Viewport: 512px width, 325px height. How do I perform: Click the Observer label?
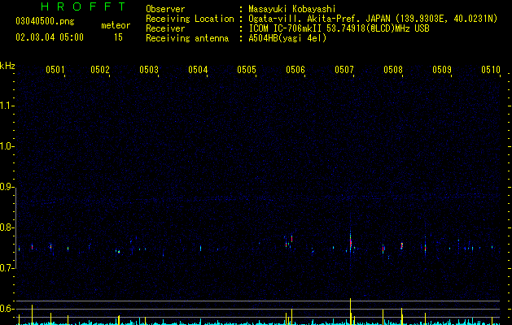[165, 9]
